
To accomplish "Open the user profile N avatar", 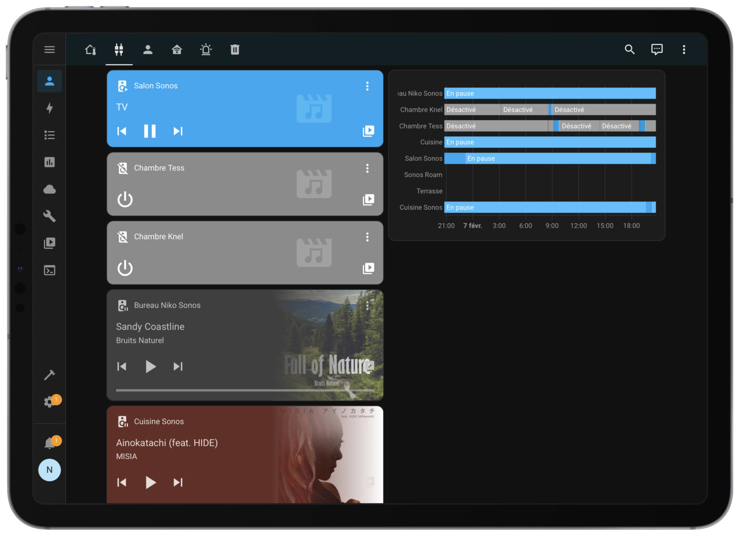I will click(x=49, y=470).
